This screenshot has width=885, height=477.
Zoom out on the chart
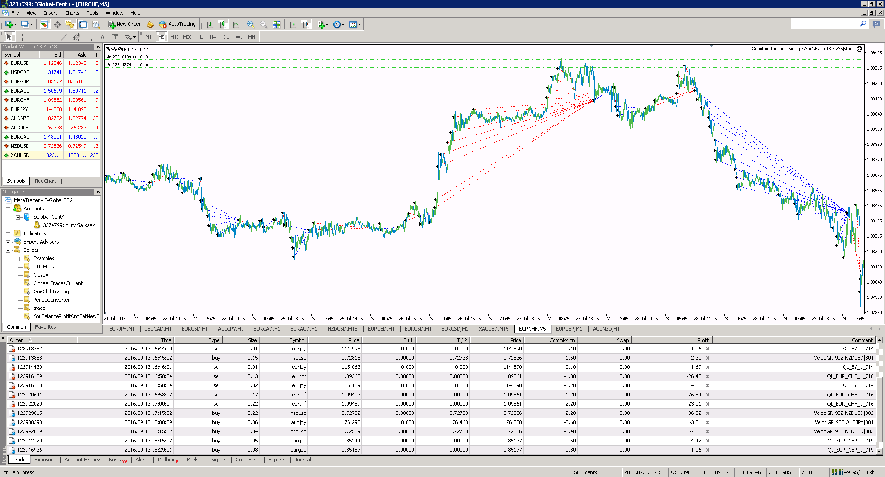tap(264, 24)
